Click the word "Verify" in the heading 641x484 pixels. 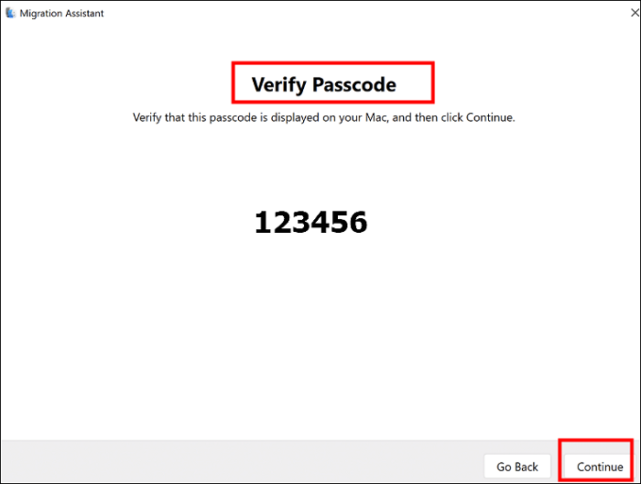coord(278,85)
